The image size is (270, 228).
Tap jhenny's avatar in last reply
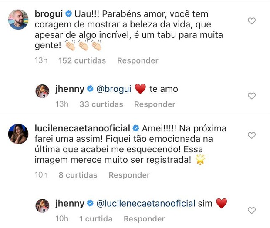click(42, 206)
